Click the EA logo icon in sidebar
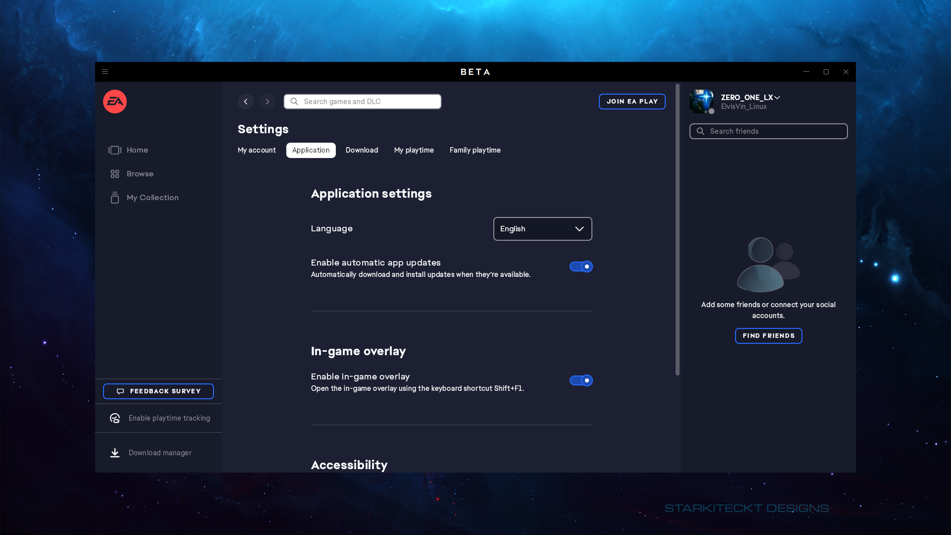 tap(114, 101)
